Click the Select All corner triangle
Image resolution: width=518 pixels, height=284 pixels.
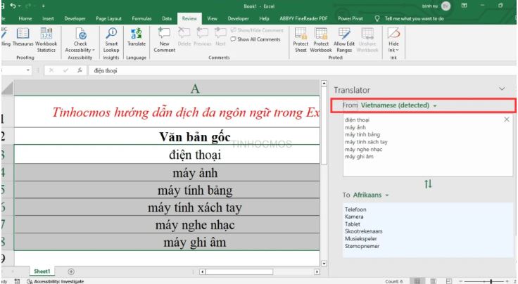(7, 89)
